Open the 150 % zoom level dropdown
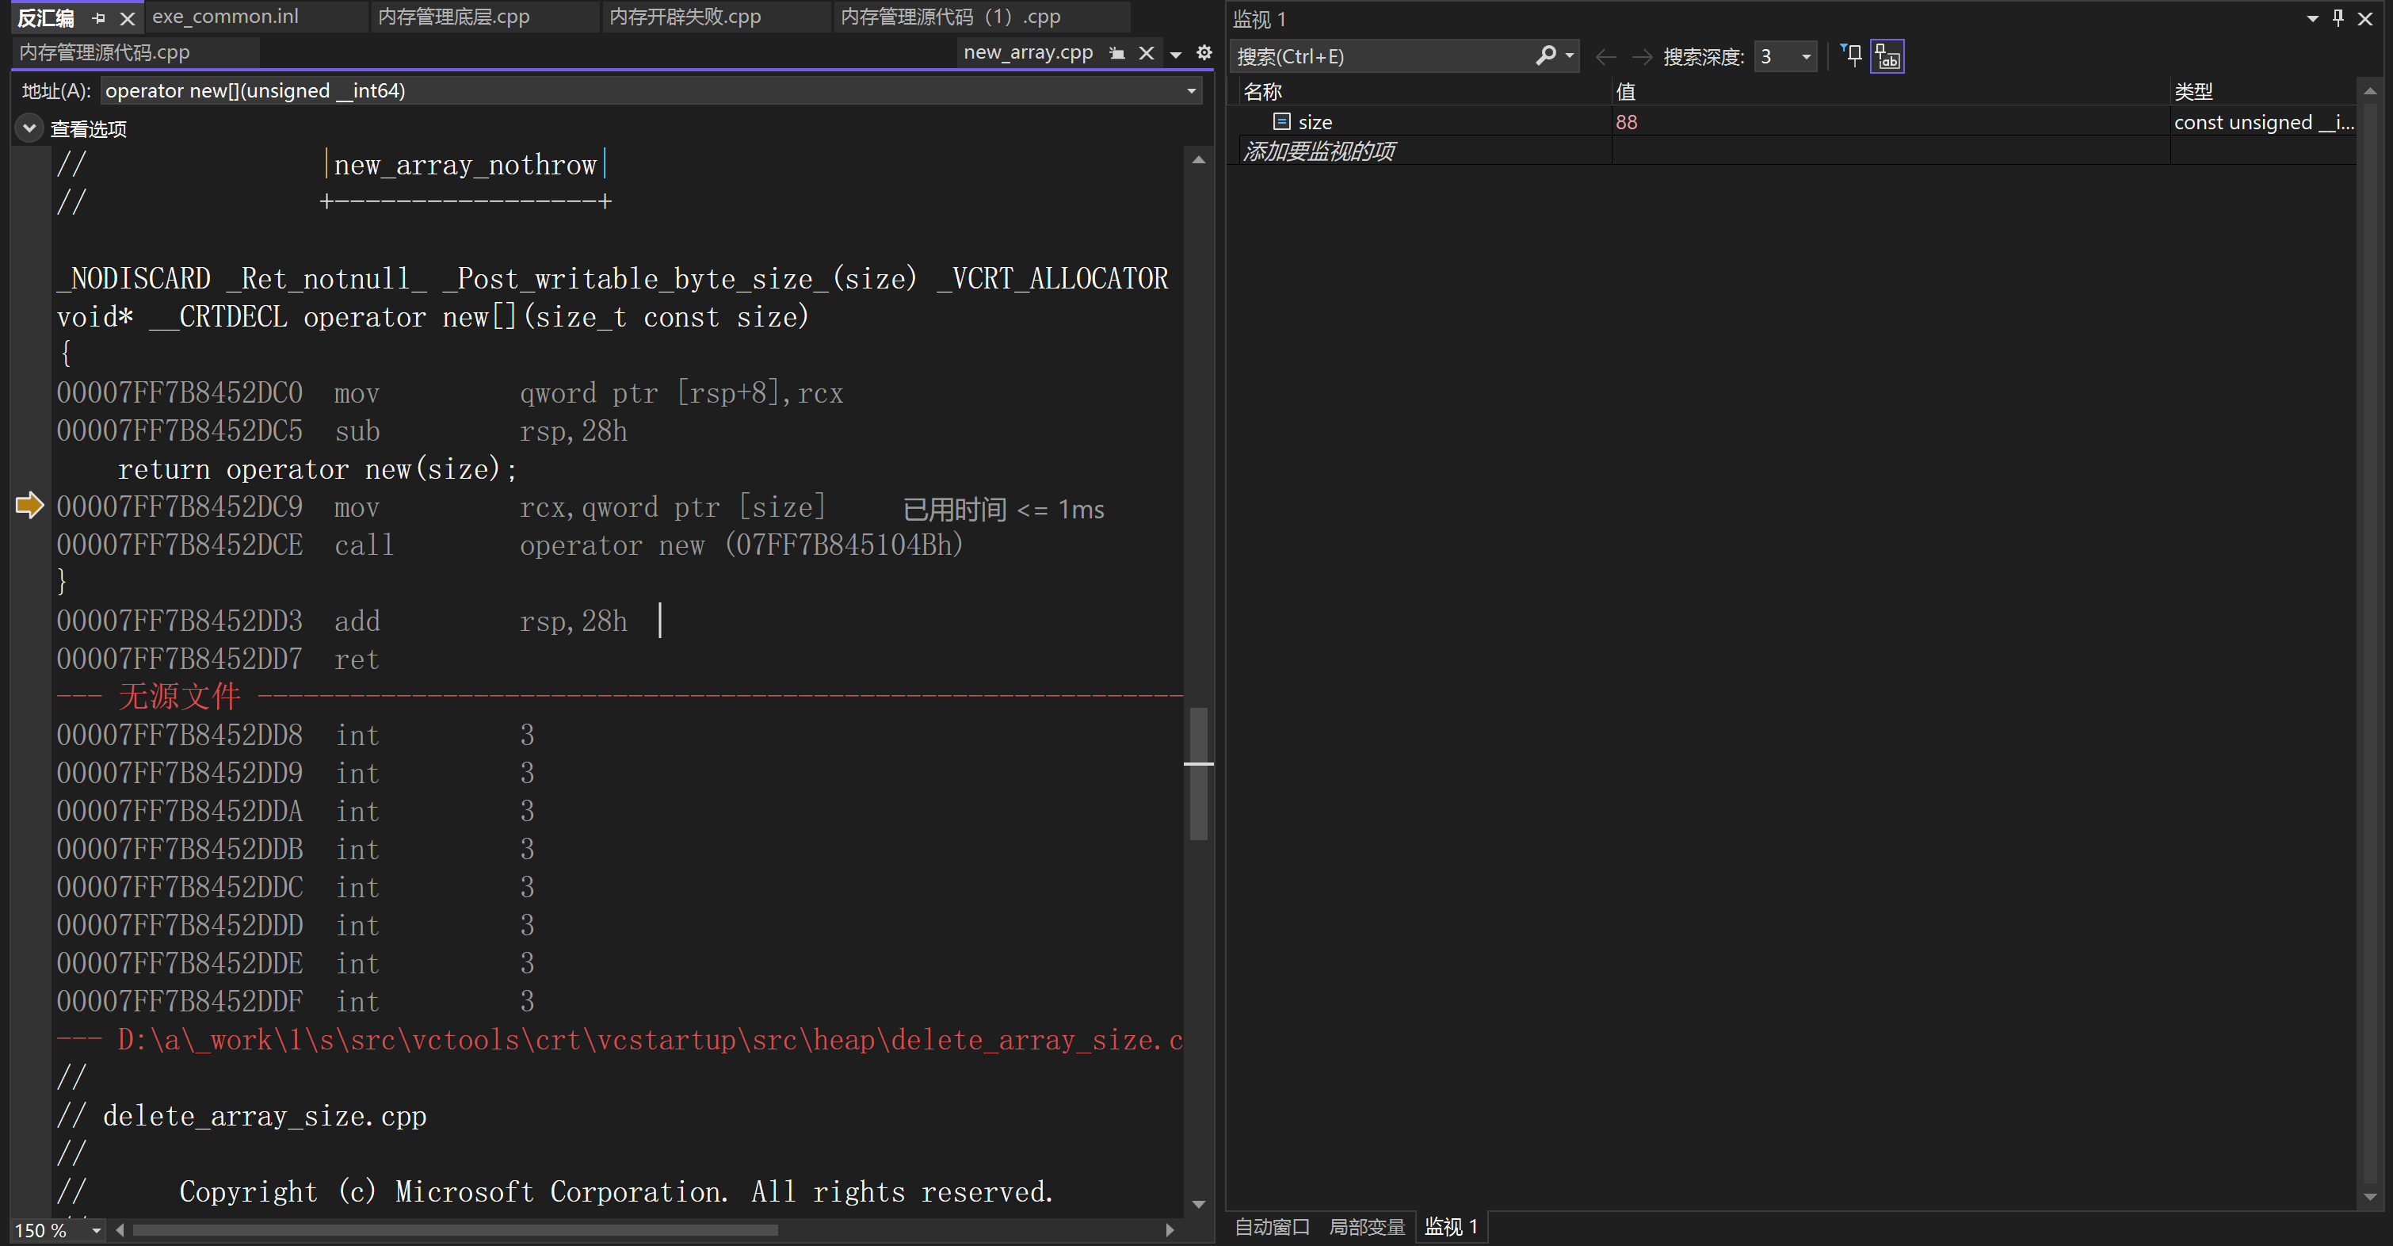This screenshot has width=2393, height=1246. tap(96, 1230)
